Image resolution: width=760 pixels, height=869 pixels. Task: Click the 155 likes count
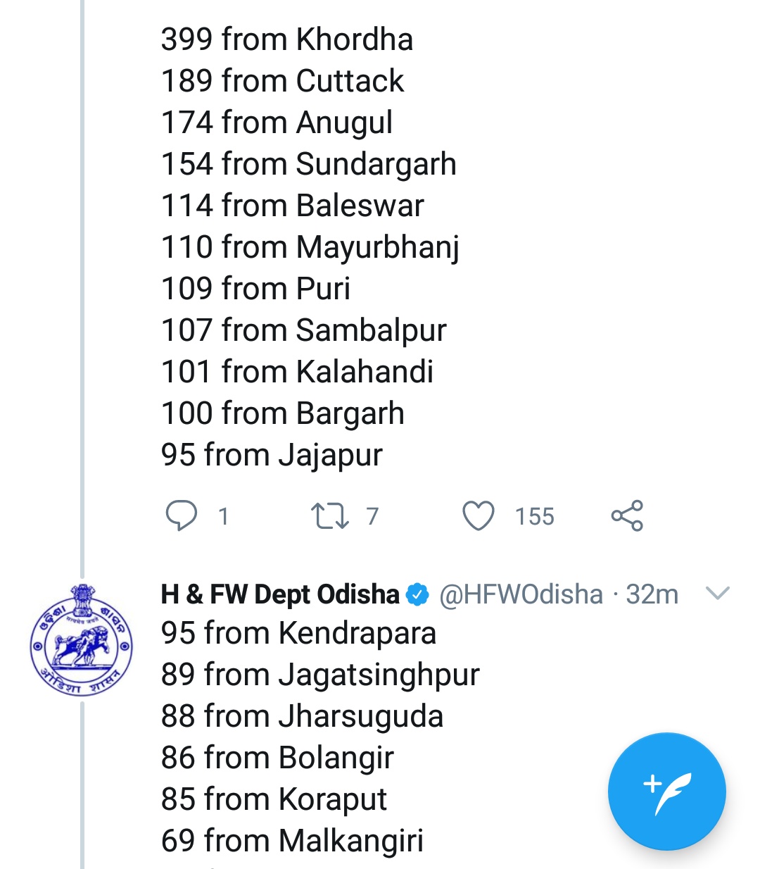coord(534,517)
